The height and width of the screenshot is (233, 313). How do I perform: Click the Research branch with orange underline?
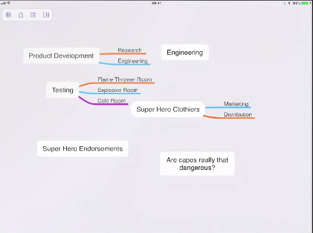pos(130,50)
